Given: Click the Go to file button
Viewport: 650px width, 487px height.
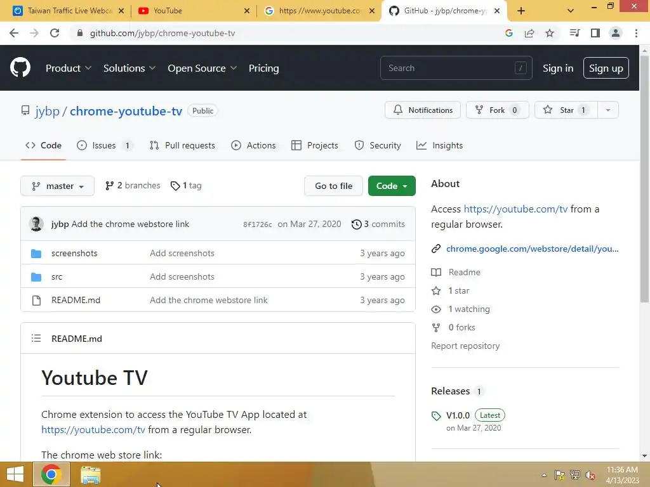Looking at the screenshot, I should (x=333, y=186).
